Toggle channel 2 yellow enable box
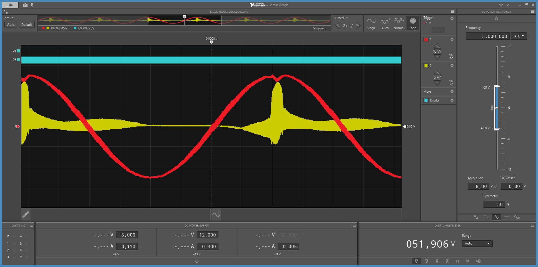538x267 pixels. pyautogui.click(x=426, y=66)
